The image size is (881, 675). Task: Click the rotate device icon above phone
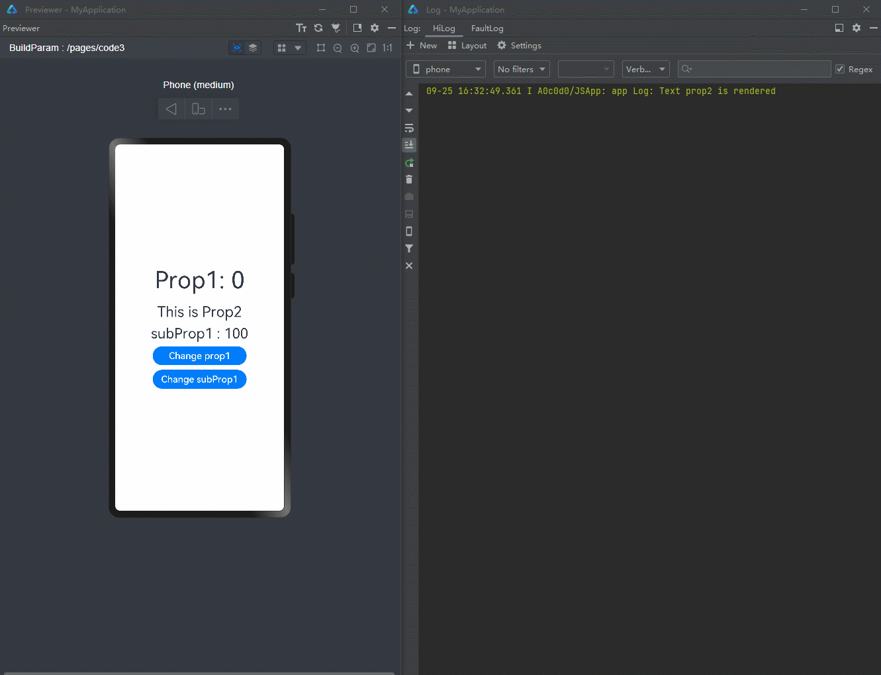[x=198, y=109]
